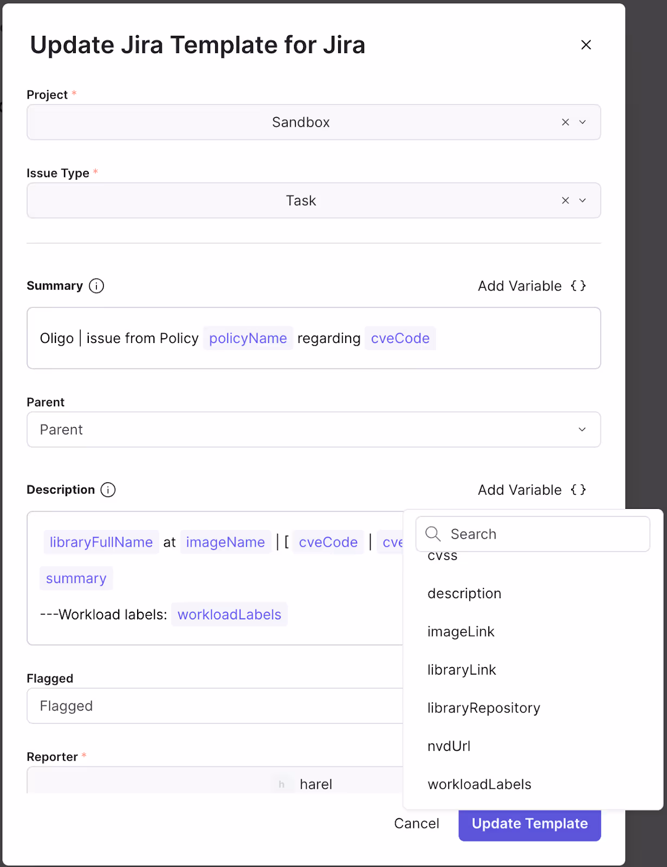Show the Summary info tooltip icon
Viewport: 667px width, 867px height.
[x=96, y=286]
